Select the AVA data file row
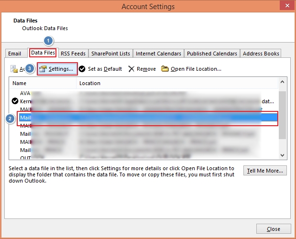 [144, 93]
